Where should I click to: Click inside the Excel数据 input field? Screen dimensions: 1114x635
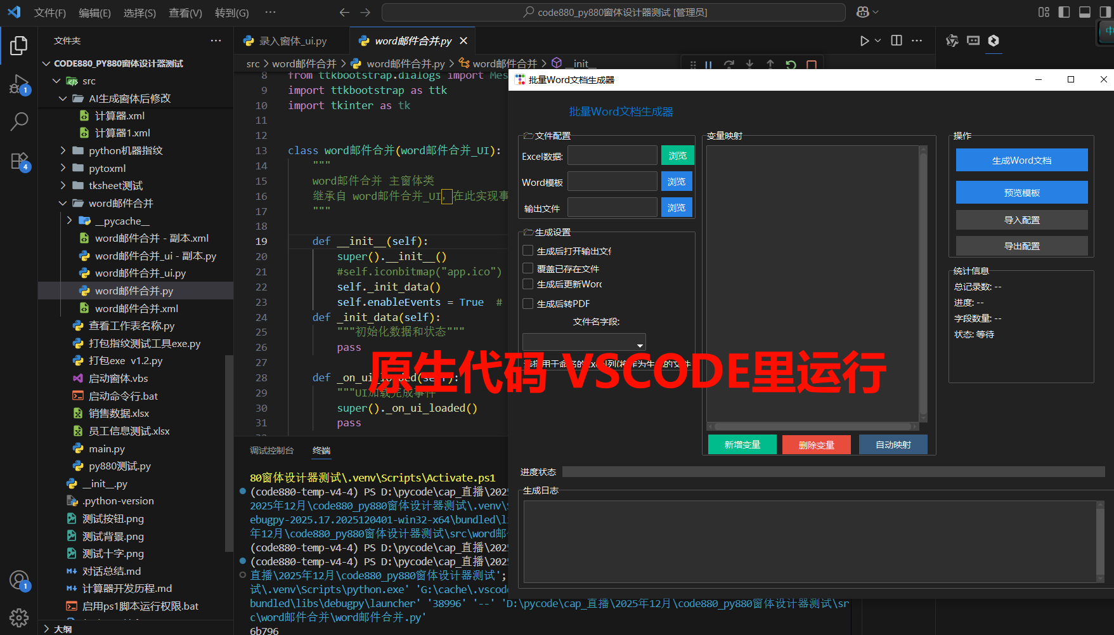pyautogui.click(x=611, y=155)
